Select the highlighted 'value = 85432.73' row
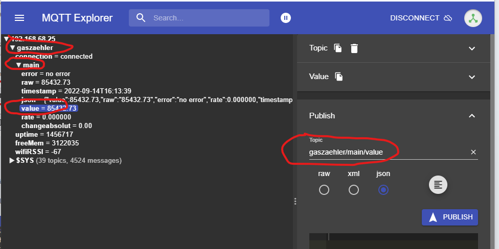 click(49, 109)
